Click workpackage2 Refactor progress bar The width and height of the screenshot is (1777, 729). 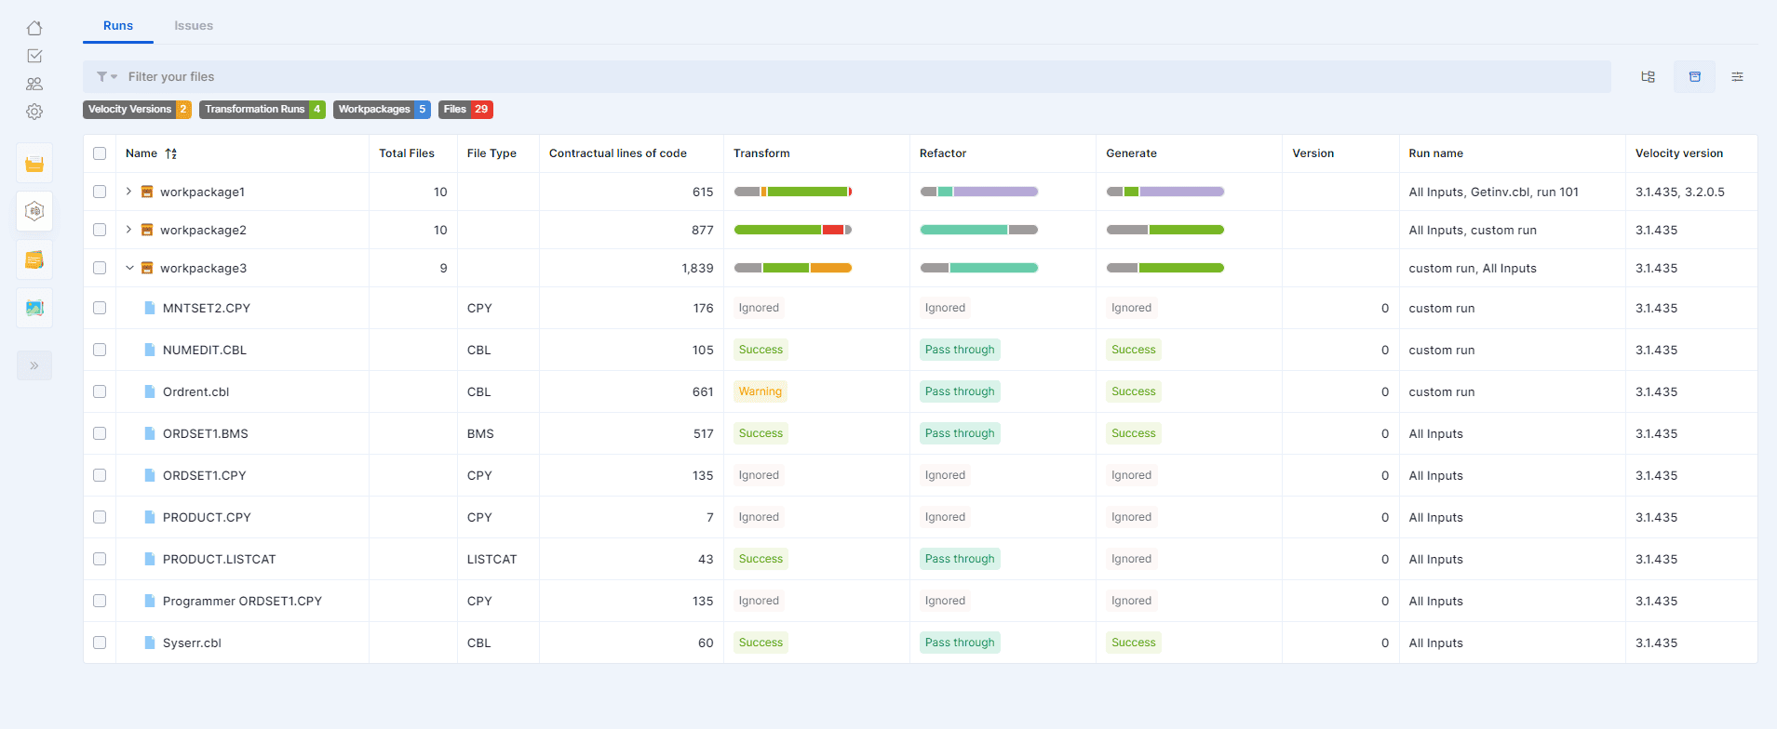[979, 230]
